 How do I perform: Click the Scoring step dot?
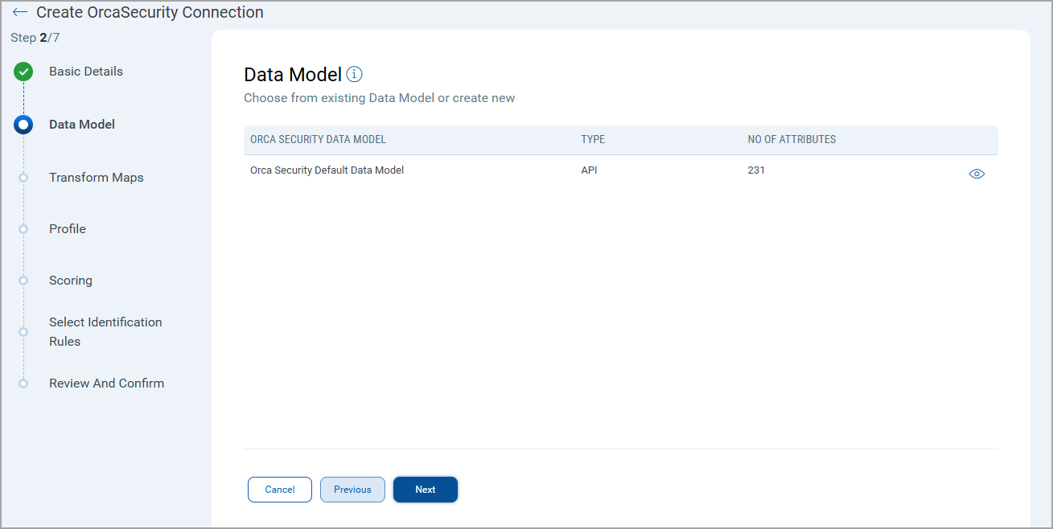pos(23,281)
